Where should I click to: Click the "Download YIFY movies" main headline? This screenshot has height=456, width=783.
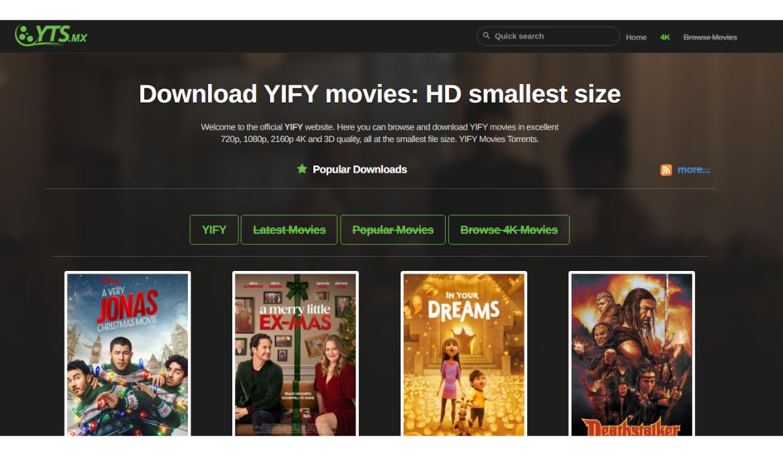click(x=379, y=94)
